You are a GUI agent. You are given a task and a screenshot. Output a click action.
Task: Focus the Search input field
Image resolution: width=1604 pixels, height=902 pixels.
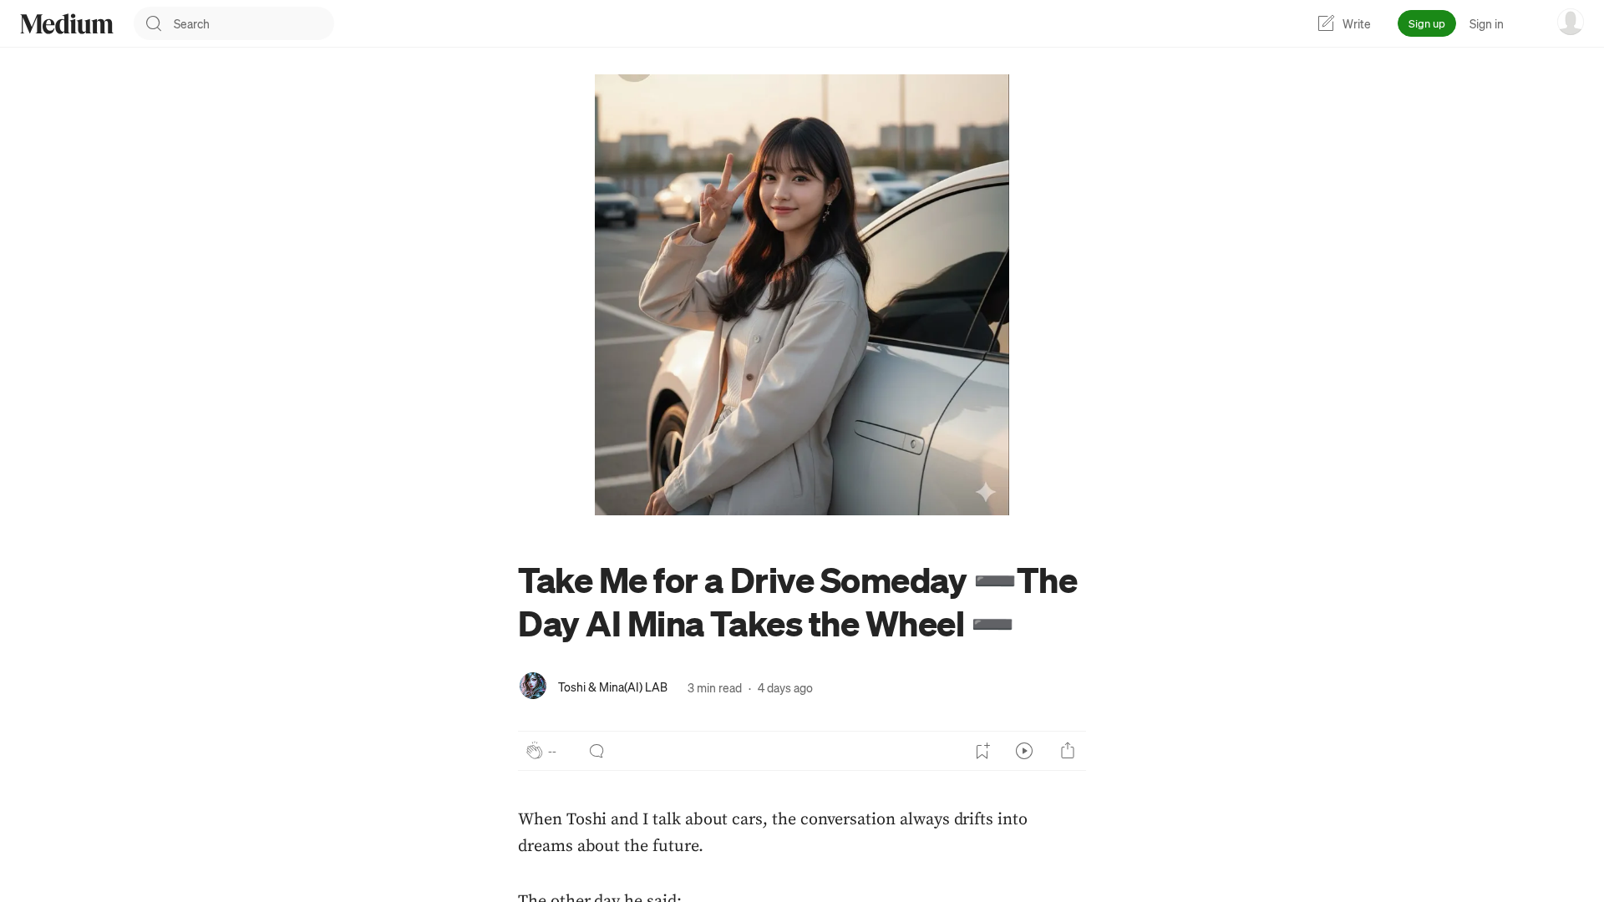click(234, 23)
